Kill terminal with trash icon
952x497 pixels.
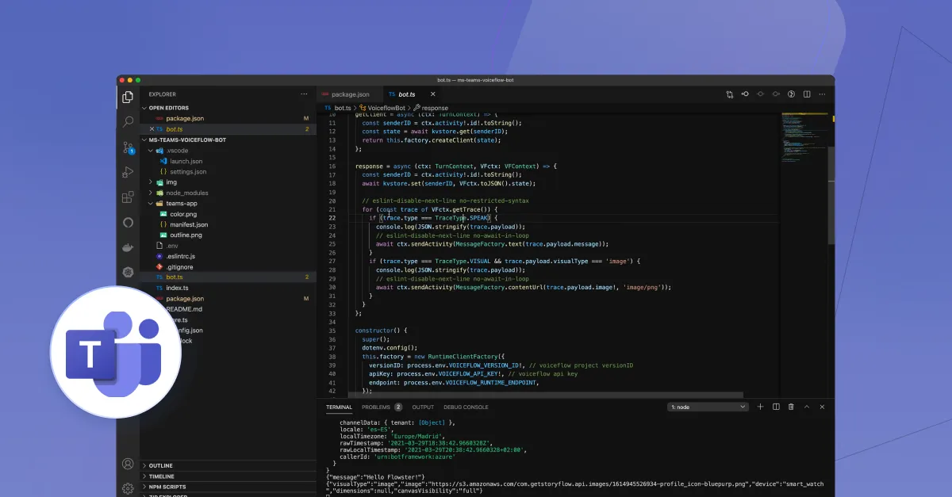coord(791,407)
